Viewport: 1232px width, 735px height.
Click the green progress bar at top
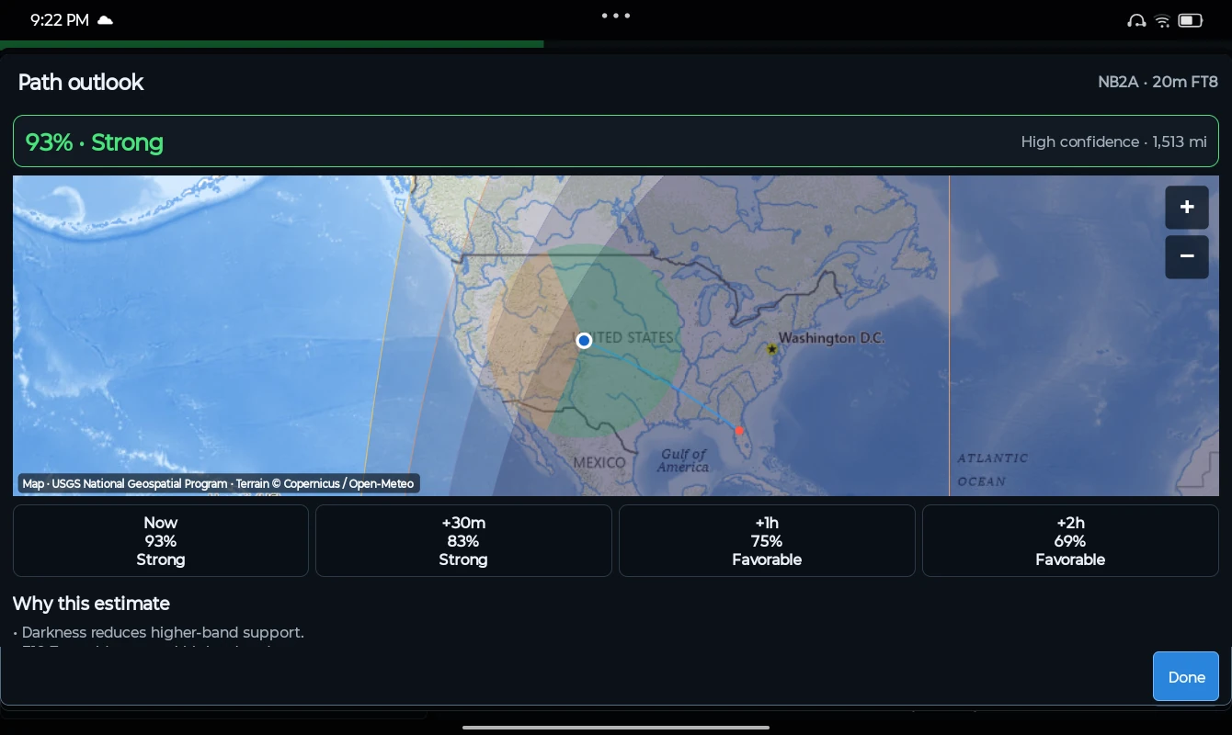pyautogui.click(x=272, y=43)
